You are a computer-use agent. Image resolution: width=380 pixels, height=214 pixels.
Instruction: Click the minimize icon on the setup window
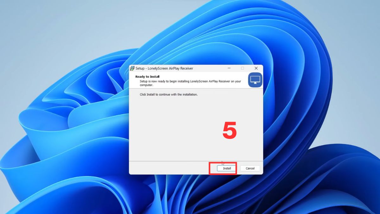tap(229, 68)
